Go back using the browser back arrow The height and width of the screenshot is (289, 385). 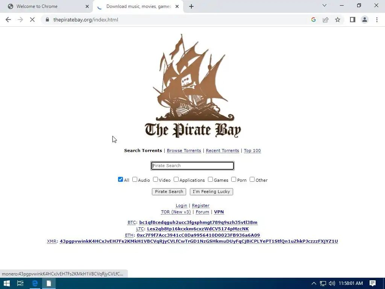coord(8,20)
